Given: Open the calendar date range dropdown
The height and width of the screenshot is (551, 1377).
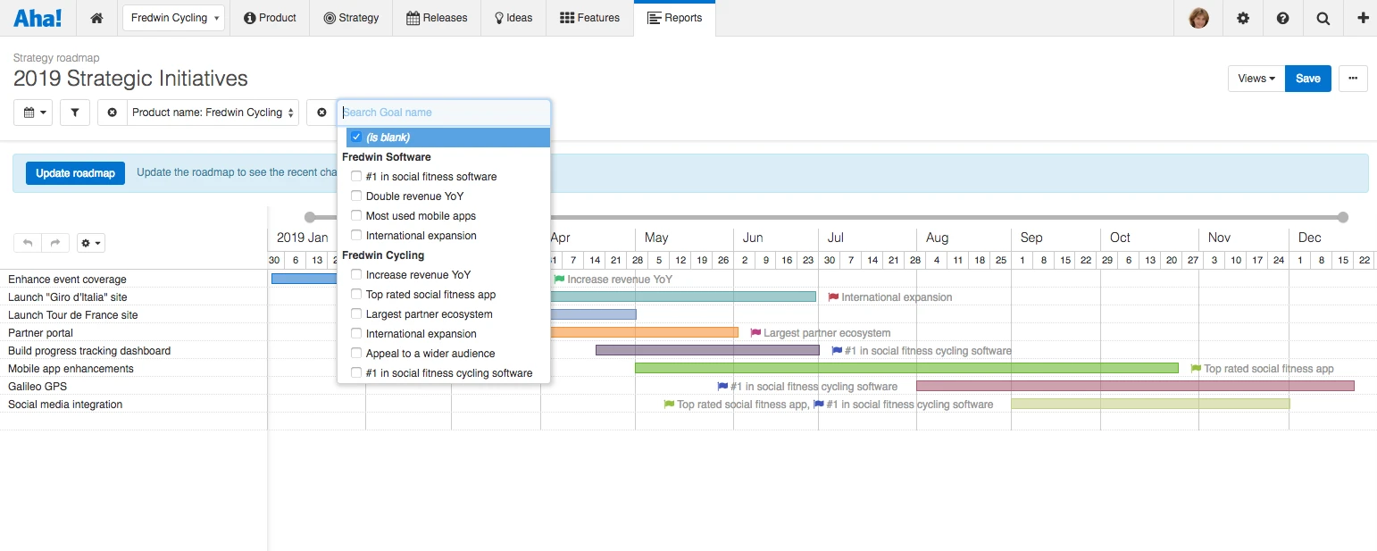Looking at the screenshot, I should pyautogui.click(x=33, y=113).
